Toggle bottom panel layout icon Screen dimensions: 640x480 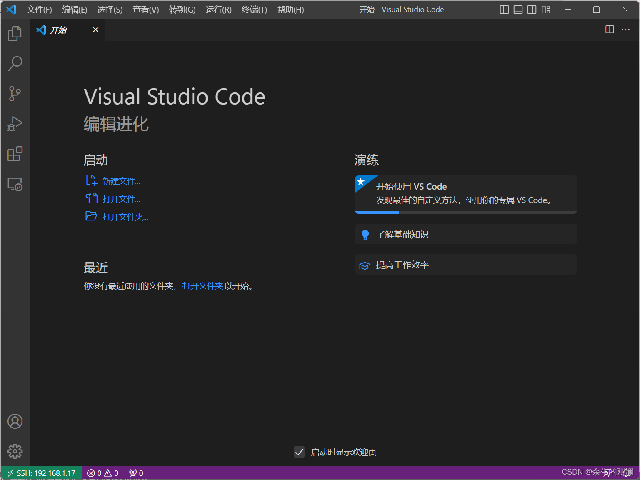518,10
